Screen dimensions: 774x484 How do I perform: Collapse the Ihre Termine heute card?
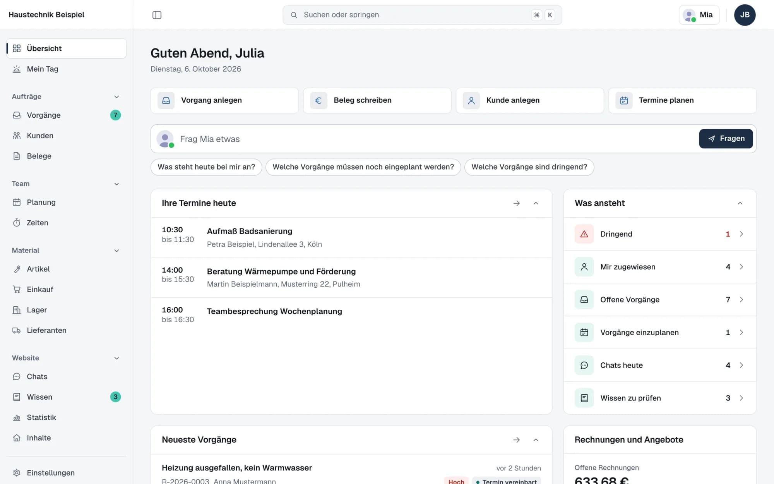pyautogui.click(x=536, y=203)
